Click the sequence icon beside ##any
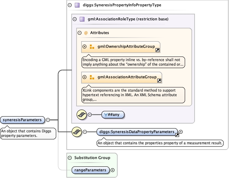This screenshot has width=229, height=178. click(82, 114)
